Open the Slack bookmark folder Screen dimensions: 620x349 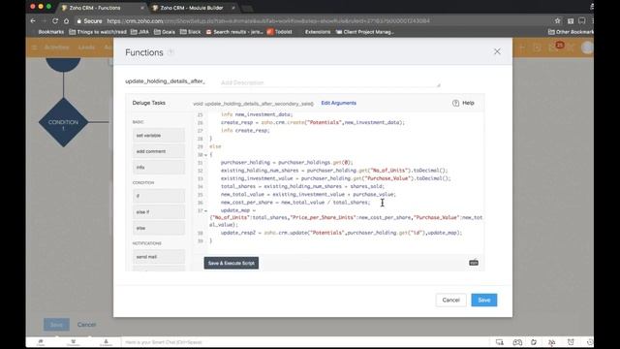coord(191,32)
